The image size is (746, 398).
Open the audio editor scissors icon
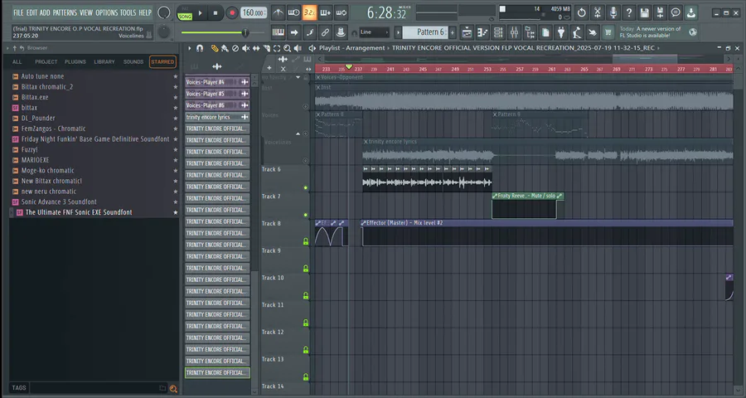pos(598,13)
